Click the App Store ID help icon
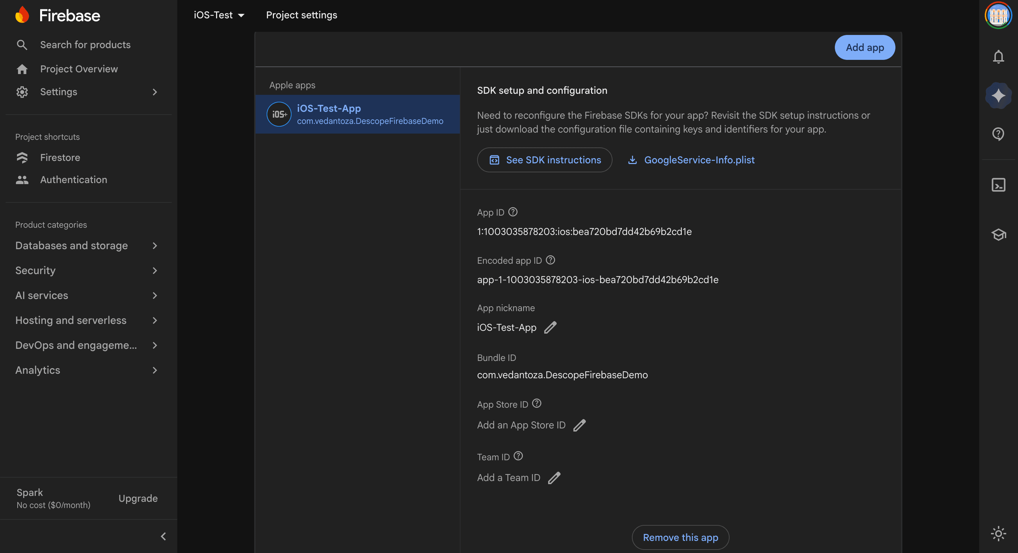This screenshot has height=553, width=1018. coord(536,403)
